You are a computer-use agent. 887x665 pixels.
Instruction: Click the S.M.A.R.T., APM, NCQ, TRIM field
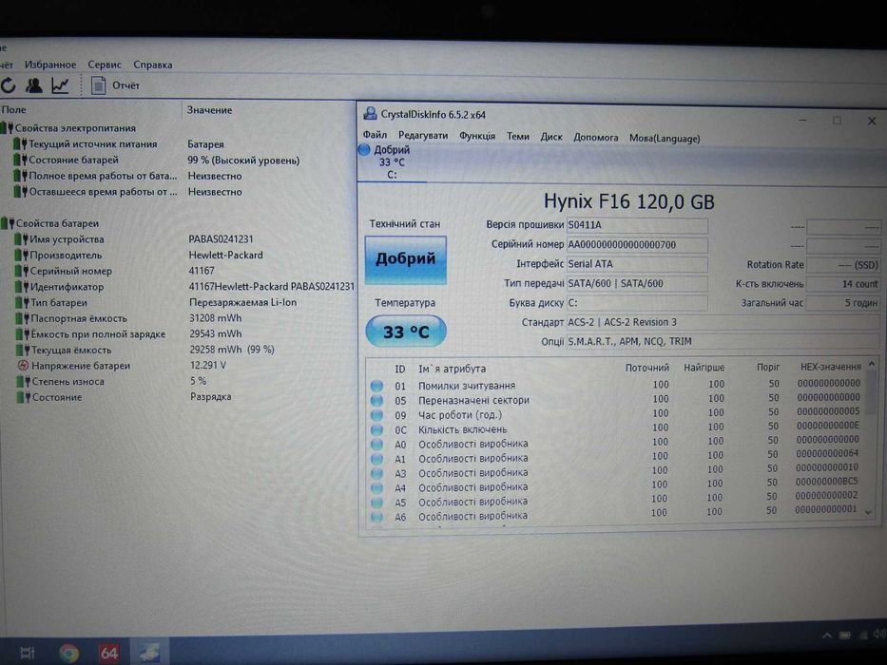(723, 342)
